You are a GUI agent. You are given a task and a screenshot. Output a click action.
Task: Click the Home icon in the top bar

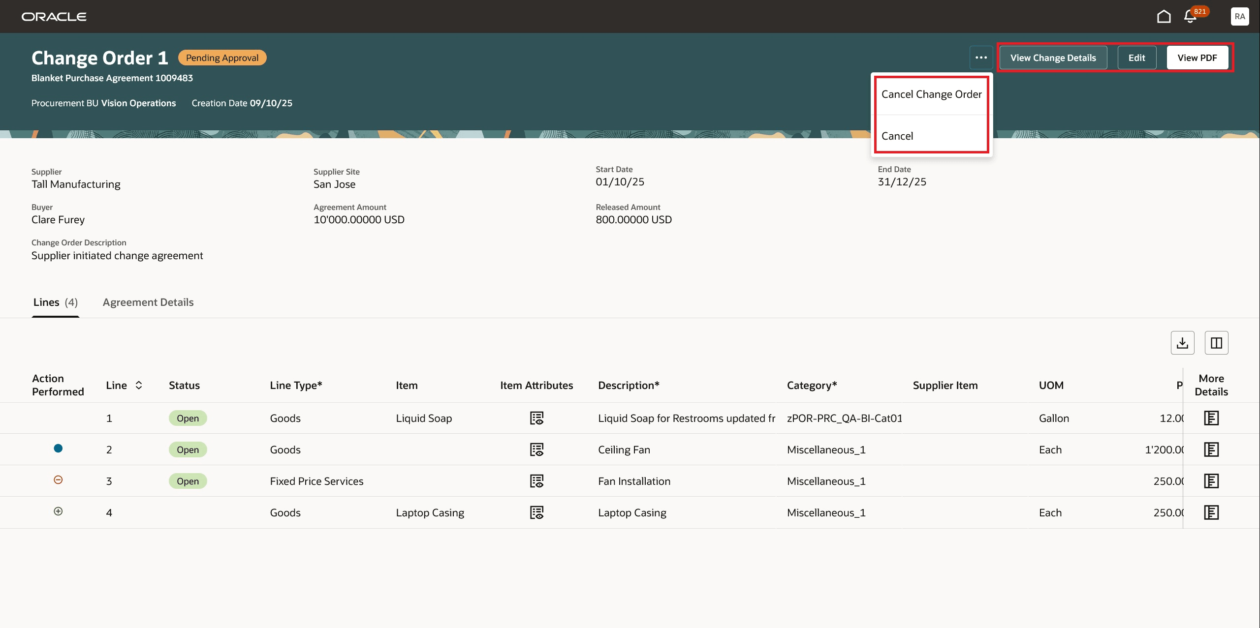(1163, 16)
